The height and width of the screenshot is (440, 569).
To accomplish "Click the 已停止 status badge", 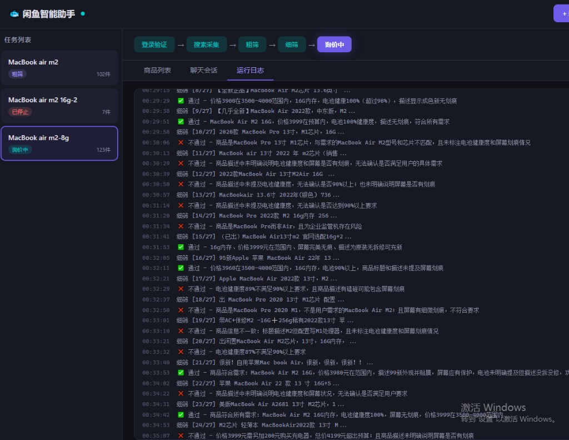I will click(20, 112).
